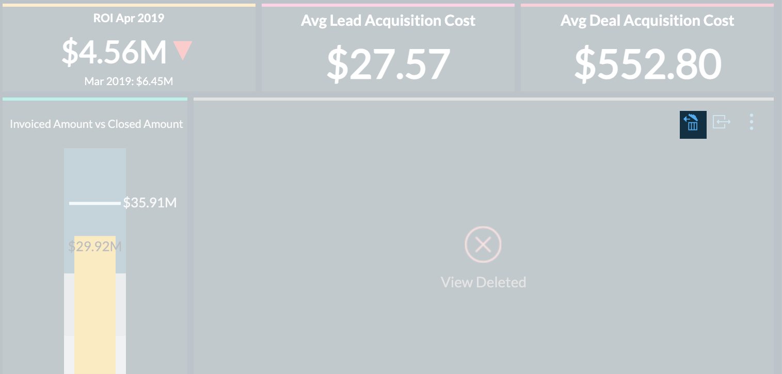Click the $4.56M ROI value
The image size is (782, 374).
[114, 52]
